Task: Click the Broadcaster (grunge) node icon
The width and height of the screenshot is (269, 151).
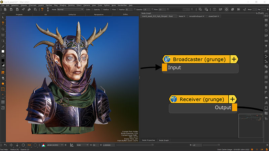Action: [167, 59]
